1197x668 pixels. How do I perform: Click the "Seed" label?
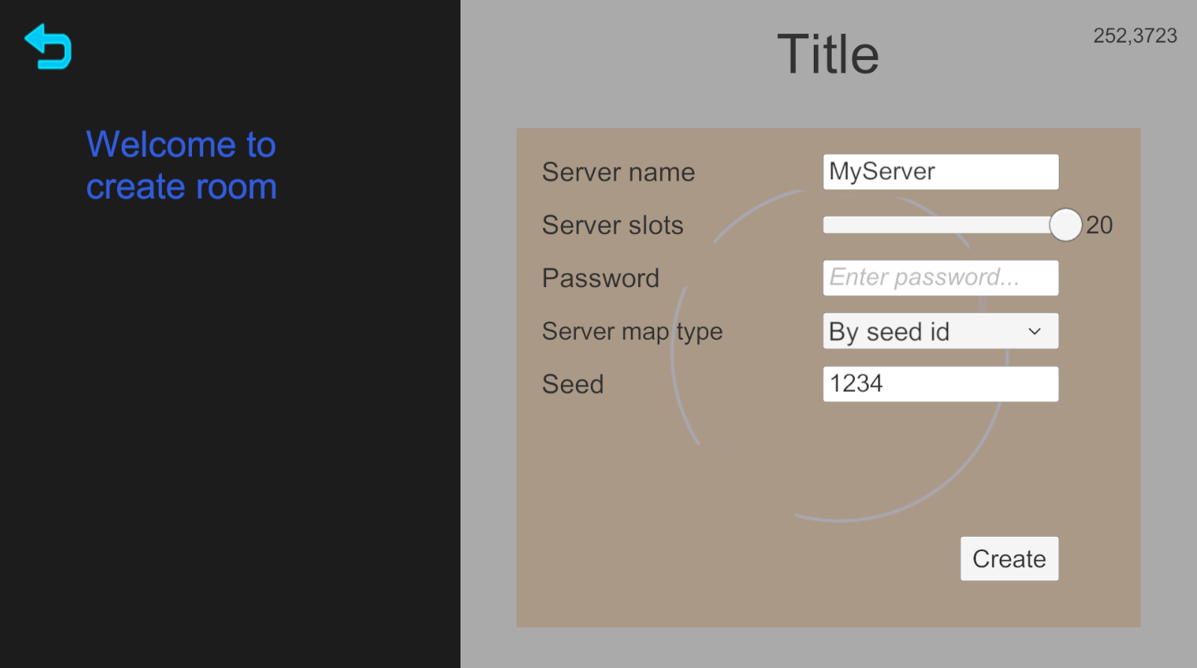pyautogui.click(x=572, y=385)
